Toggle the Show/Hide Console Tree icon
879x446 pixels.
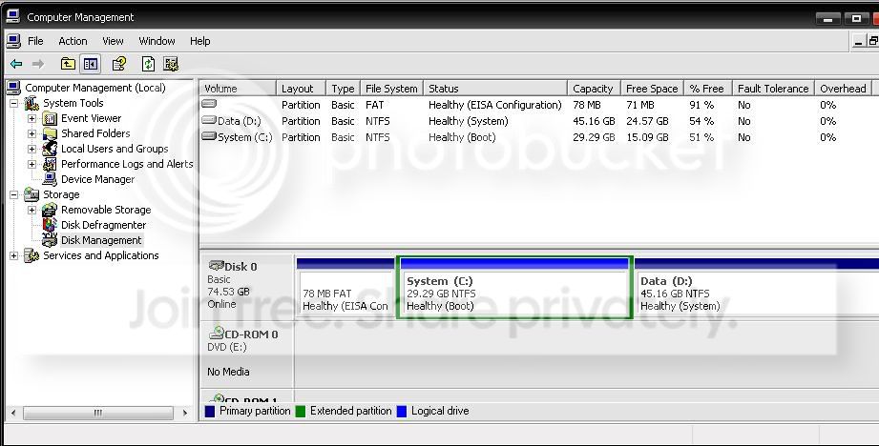click(x=91, y=64)
